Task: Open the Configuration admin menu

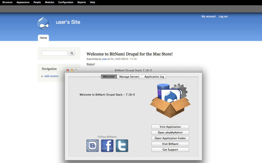Action: (66, 2)
